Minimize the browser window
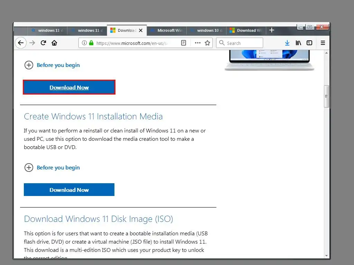The width and height of the screenshot is (354, 265). [x=301, y=27]
